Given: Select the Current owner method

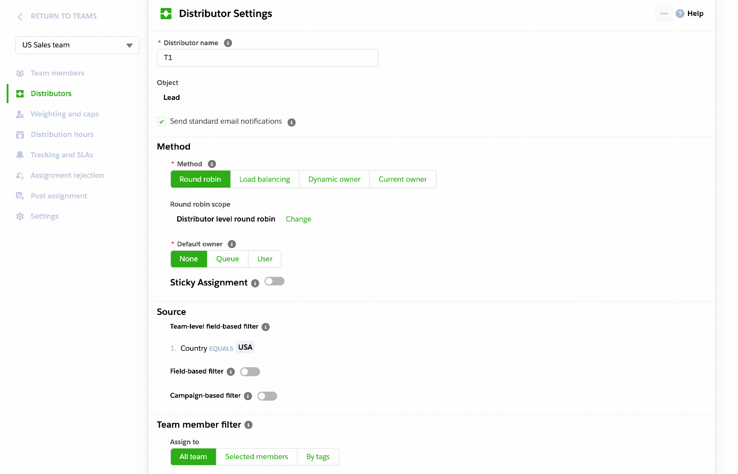Looking at the screenshot, I should (x=403, y=180).
